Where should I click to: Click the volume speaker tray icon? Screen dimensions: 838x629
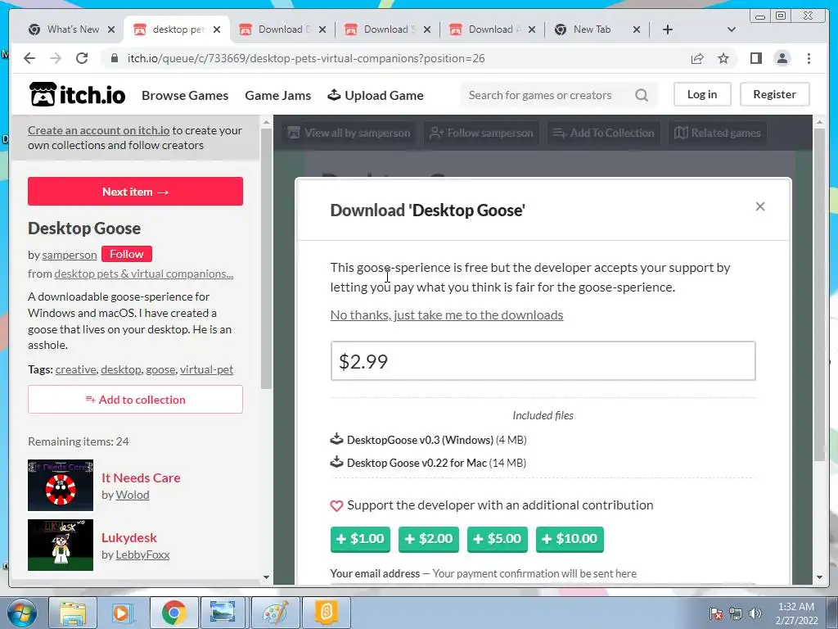(755, 613)
